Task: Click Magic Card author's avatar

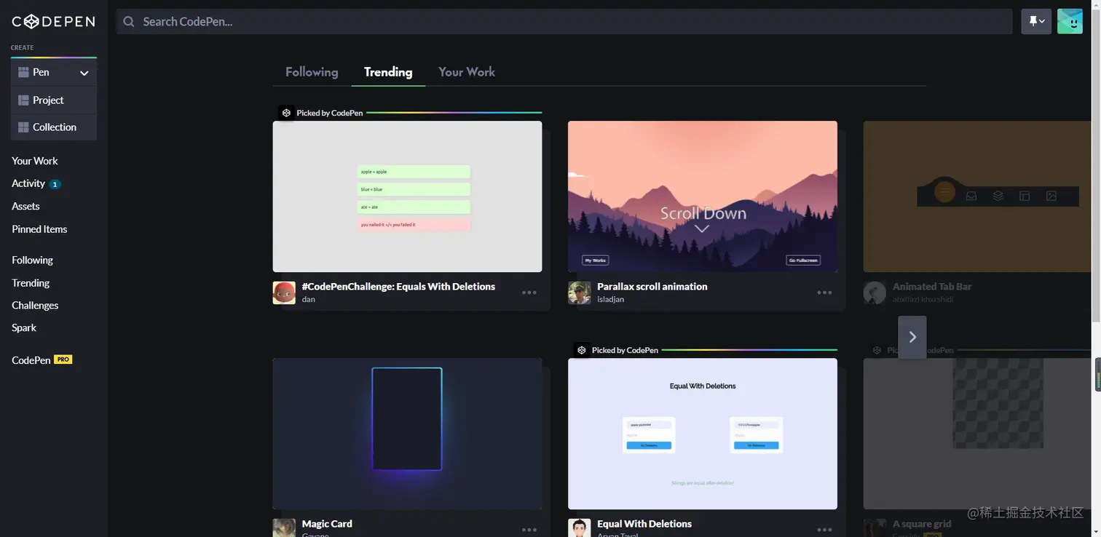Action: click(284, 528)
